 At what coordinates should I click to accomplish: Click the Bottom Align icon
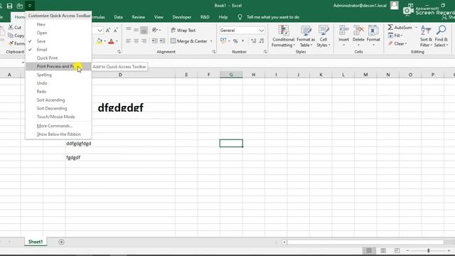[x=144, y=30]
